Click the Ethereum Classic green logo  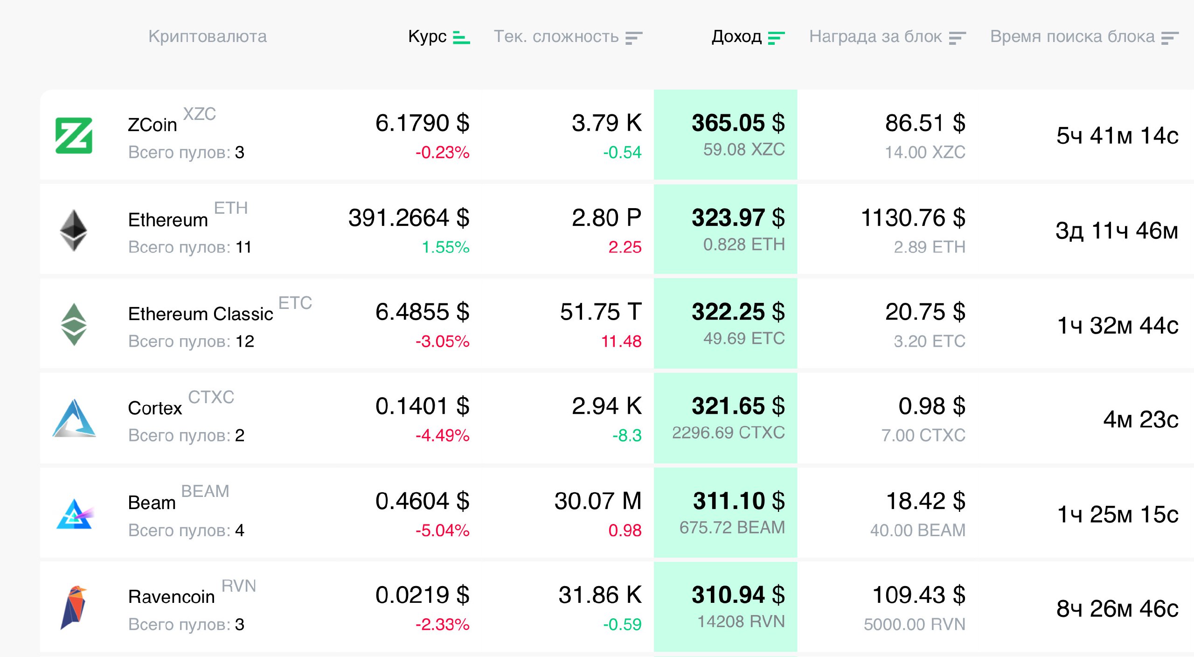pyautogui.click(x=74, y=325)
